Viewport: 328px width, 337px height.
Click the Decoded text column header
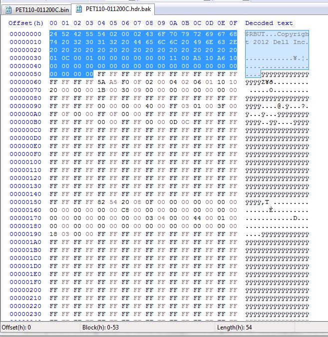coord(269,23)
